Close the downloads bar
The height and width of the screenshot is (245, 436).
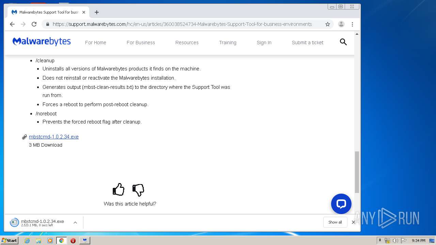pos(354,222)
